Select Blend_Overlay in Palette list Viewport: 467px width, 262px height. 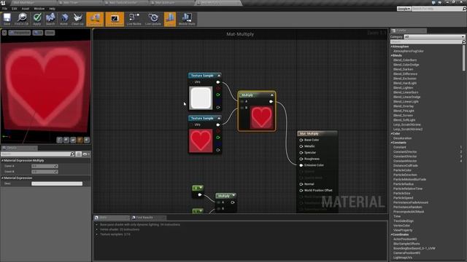(x=404, y=106)
